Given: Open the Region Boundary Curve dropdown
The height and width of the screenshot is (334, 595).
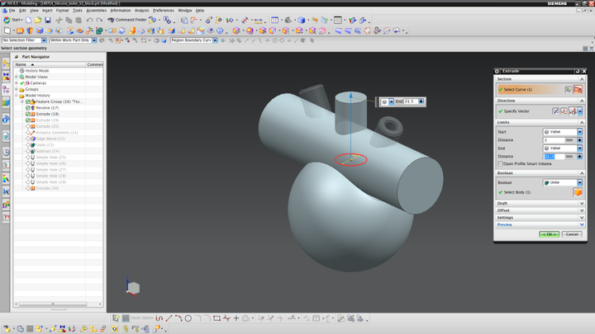Looking at the screenshot, I should pyautogui.click(x=215, y=40).
